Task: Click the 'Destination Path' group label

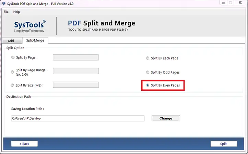Action: 19,97
